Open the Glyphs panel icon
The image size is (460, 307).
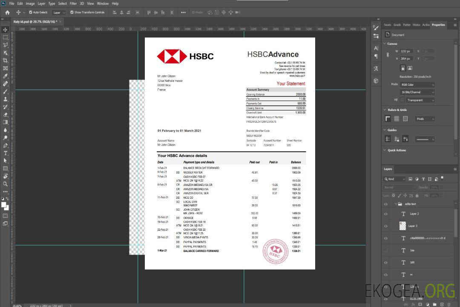tap(376, 69)
